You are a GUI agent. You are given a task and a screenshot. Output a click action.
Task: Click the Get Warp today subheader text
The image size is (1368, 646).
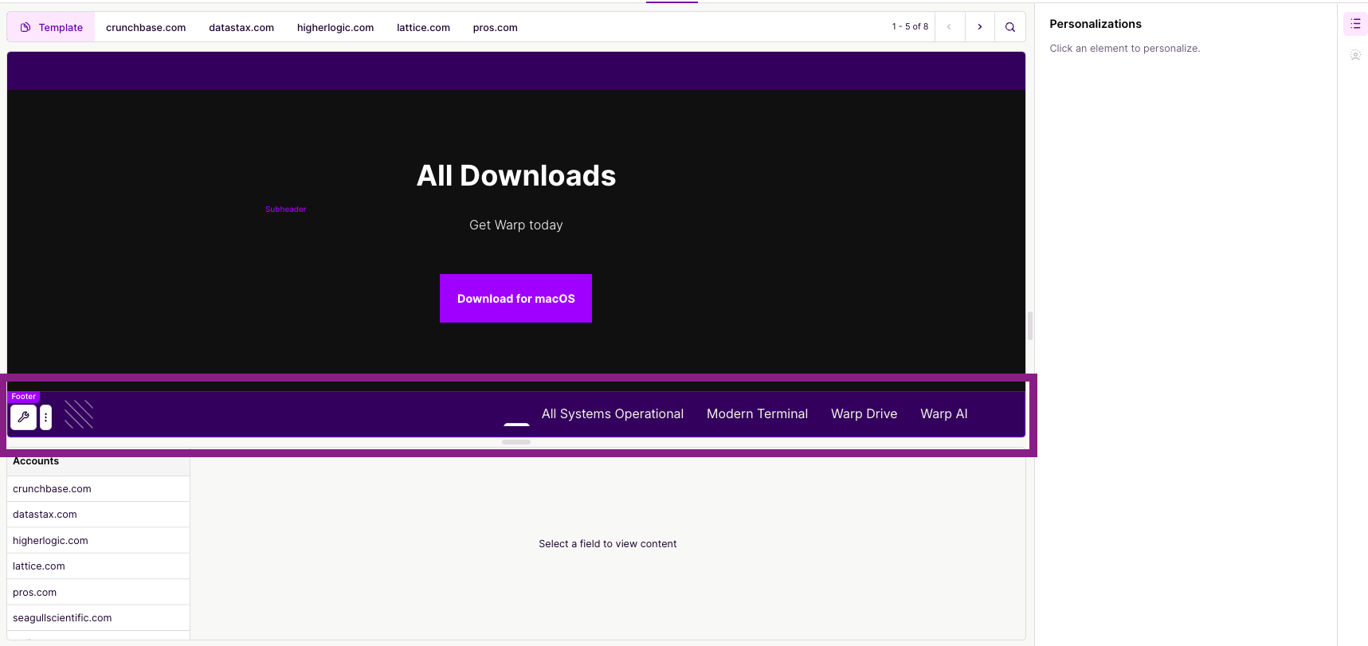point(515,225)
